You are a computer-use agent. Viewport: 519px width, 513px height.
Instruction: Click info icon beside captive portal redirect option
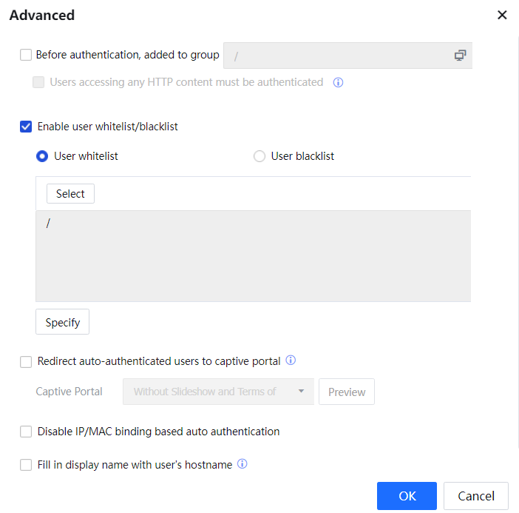291,361
